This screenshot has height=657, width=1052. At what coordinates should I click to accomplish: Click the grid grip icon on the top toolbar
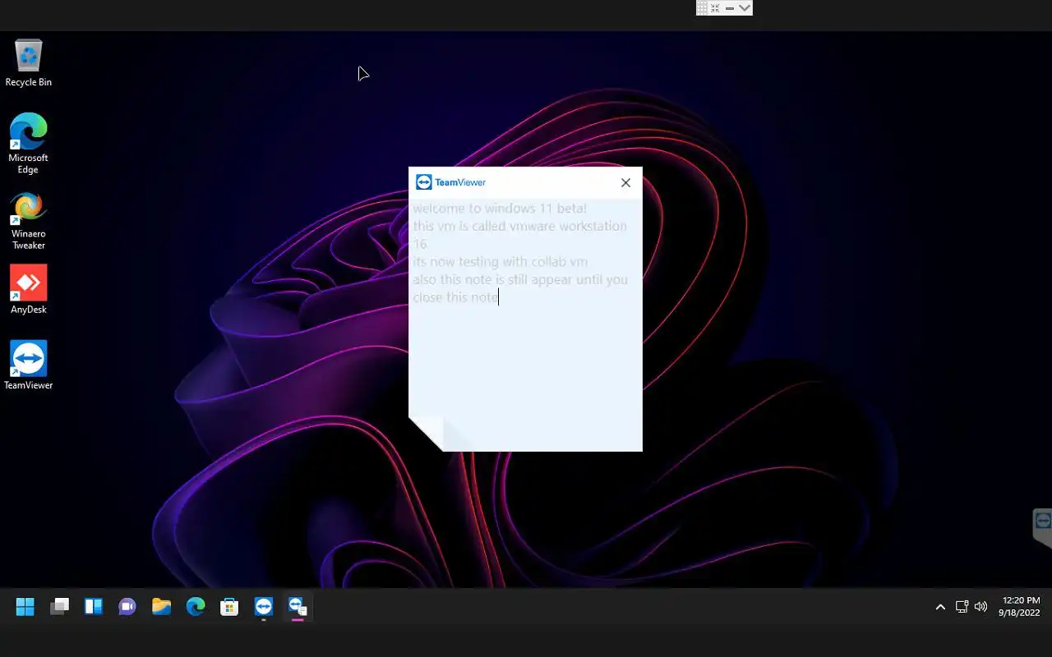[x=702, y=7]
